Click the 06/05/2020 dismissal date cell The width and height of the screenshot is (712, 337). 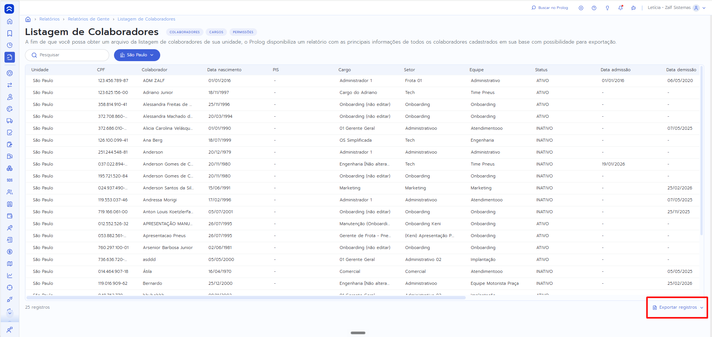click(680, 81)
